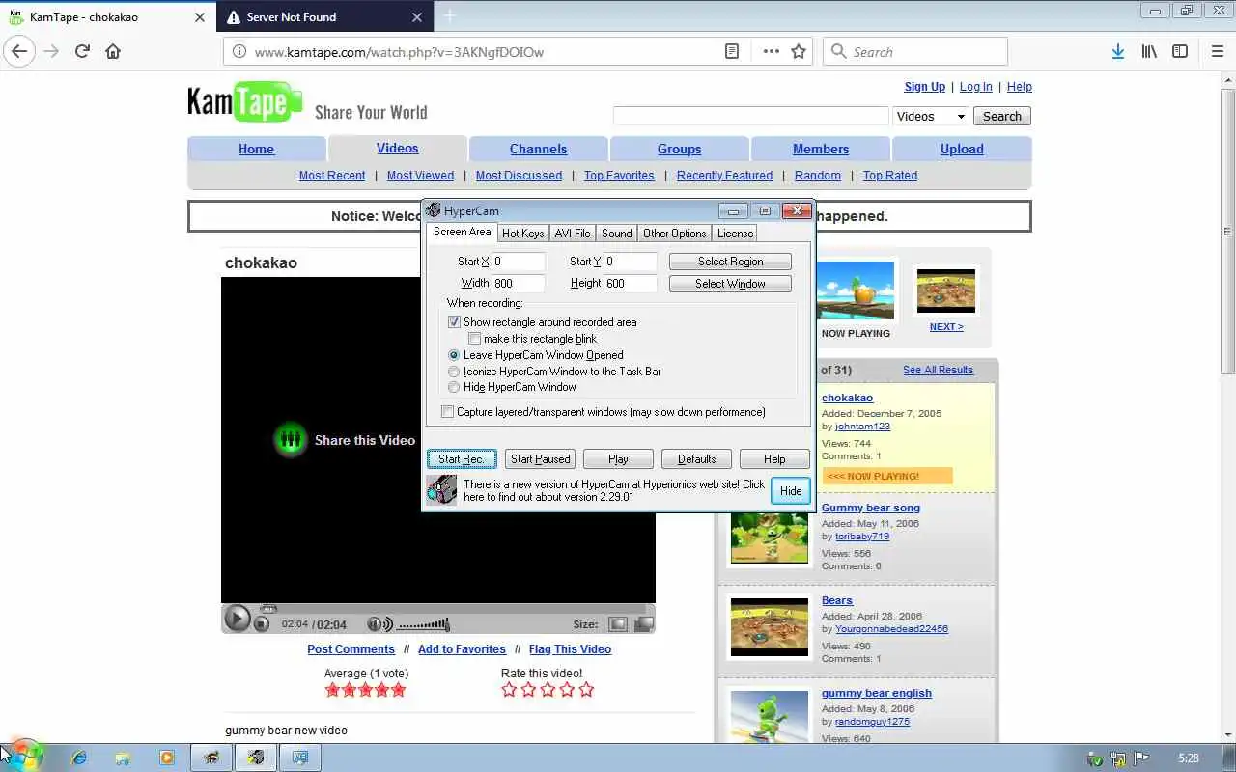The image size is (1236, 772).
Task: Reload the page in the browser
Action: 82,51
